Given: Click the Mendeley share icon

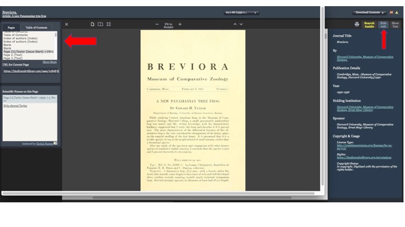Looking at the screenshot, I should pos(391,12).
